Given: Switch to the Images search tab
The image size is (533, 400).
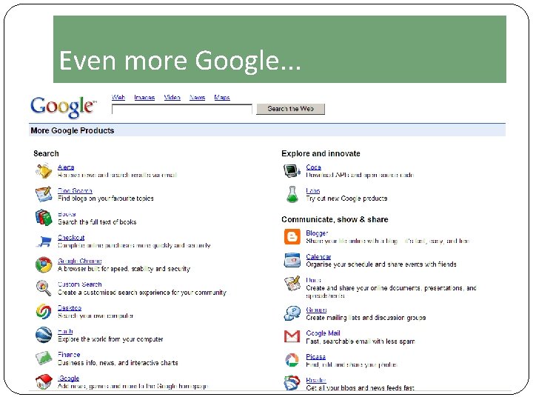Looking at the screenshot, I should tap(144, 97).
